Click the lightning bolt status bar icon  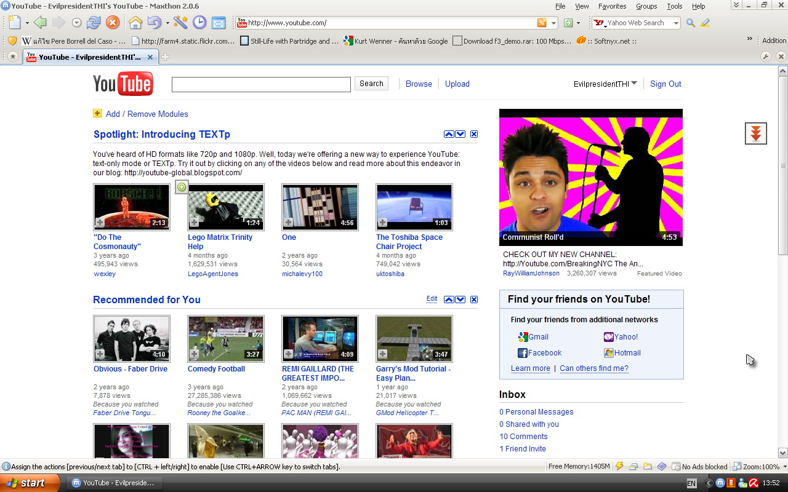[619, 466]
